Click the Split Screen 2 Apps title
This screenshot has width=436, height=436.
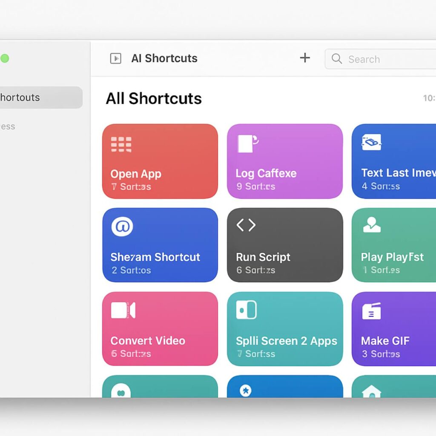coord(287,341)
